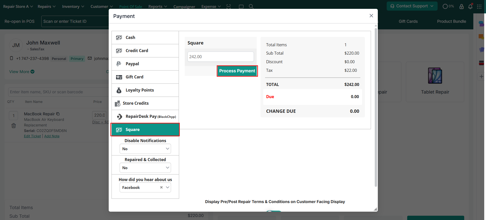Viewport: 486px width, 220px height.
Task: Click the lock icon in top bar
Action: 461,6
